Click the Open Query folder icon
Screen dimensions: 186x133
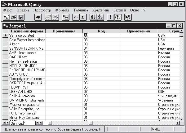tap(14, 18)
